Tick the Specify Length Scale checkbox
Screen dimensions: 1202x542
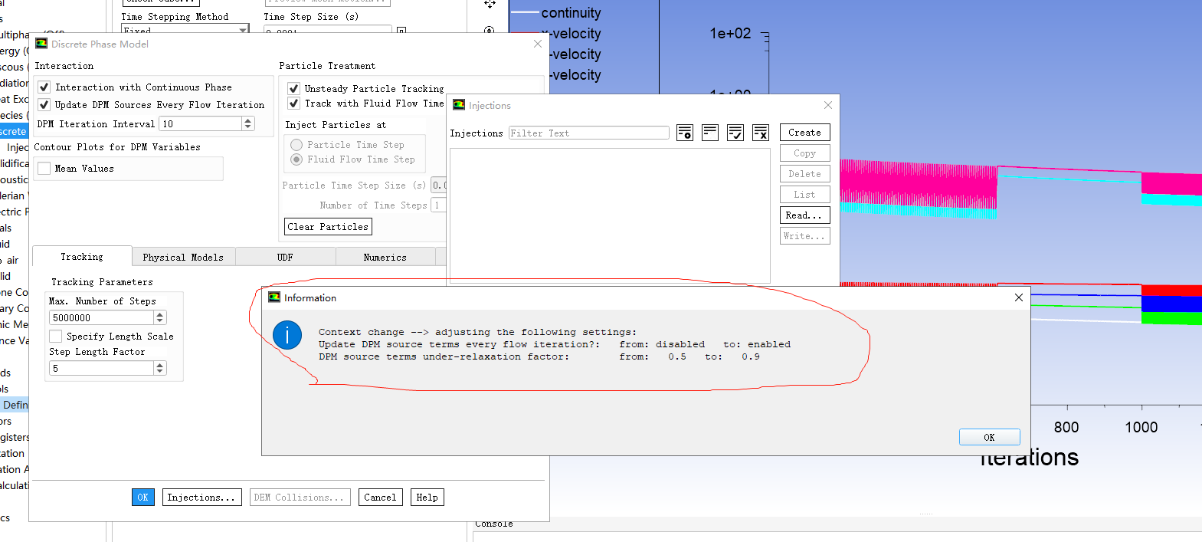(56, 337)
